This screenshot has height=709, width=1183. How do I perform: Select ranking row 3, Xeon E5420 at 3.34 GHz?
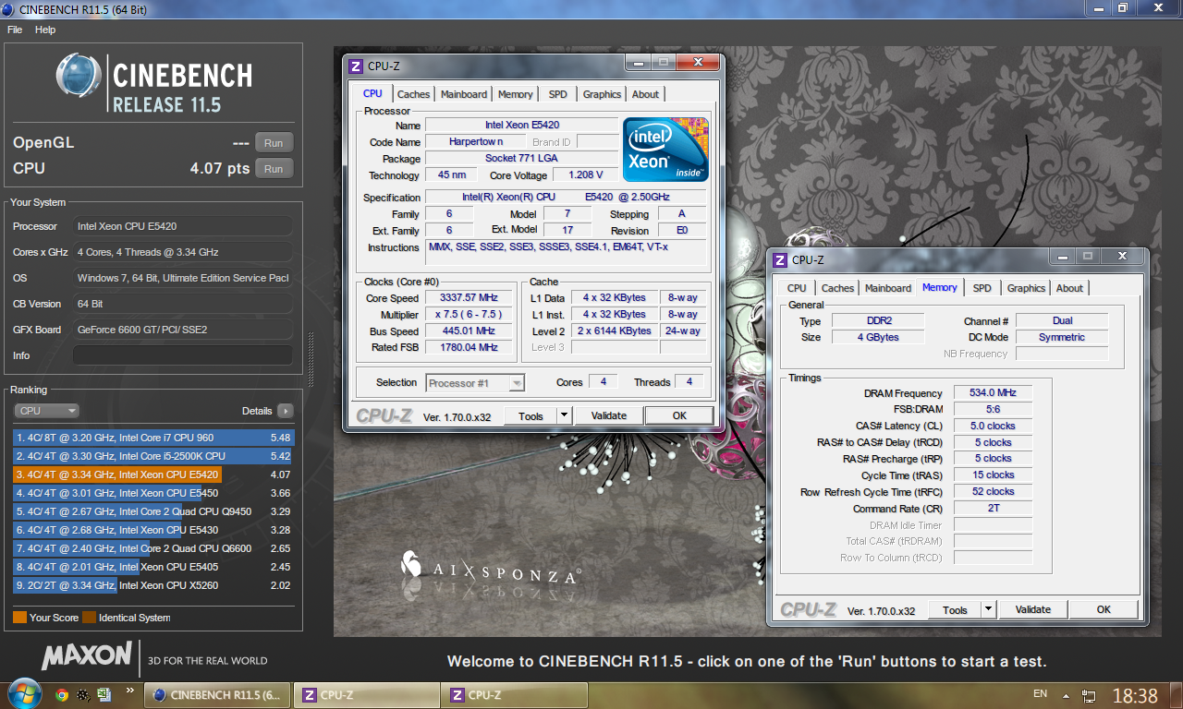tap(152, 475)
